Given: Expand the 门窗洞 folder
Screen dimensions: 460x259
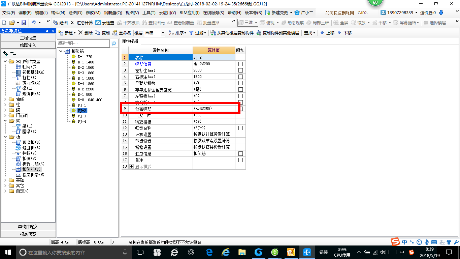Looking at the screenshot, I should point(5,115).
